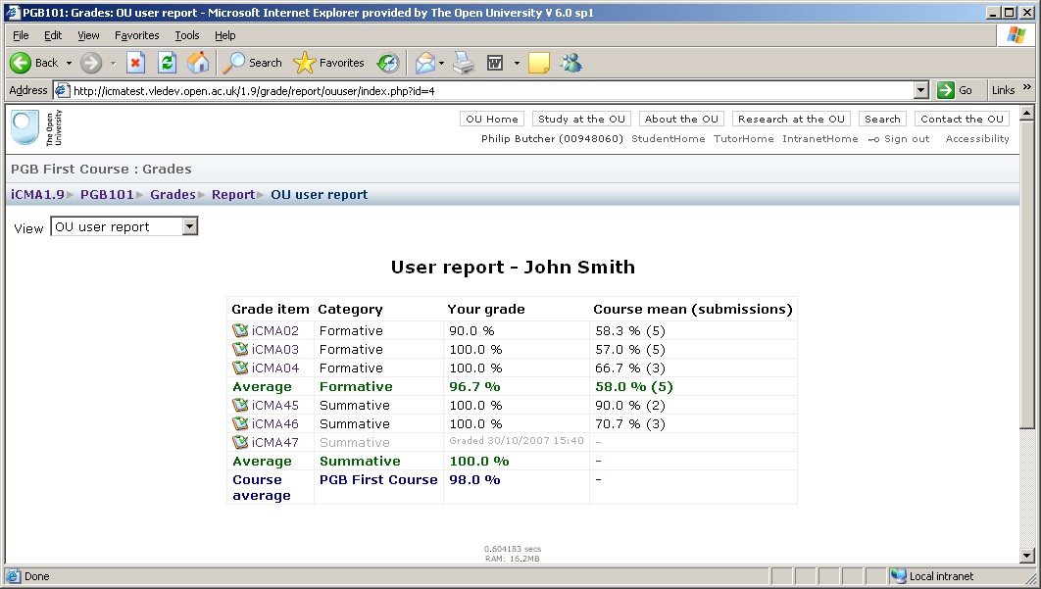Print the page with printer icon

point(464,63)
